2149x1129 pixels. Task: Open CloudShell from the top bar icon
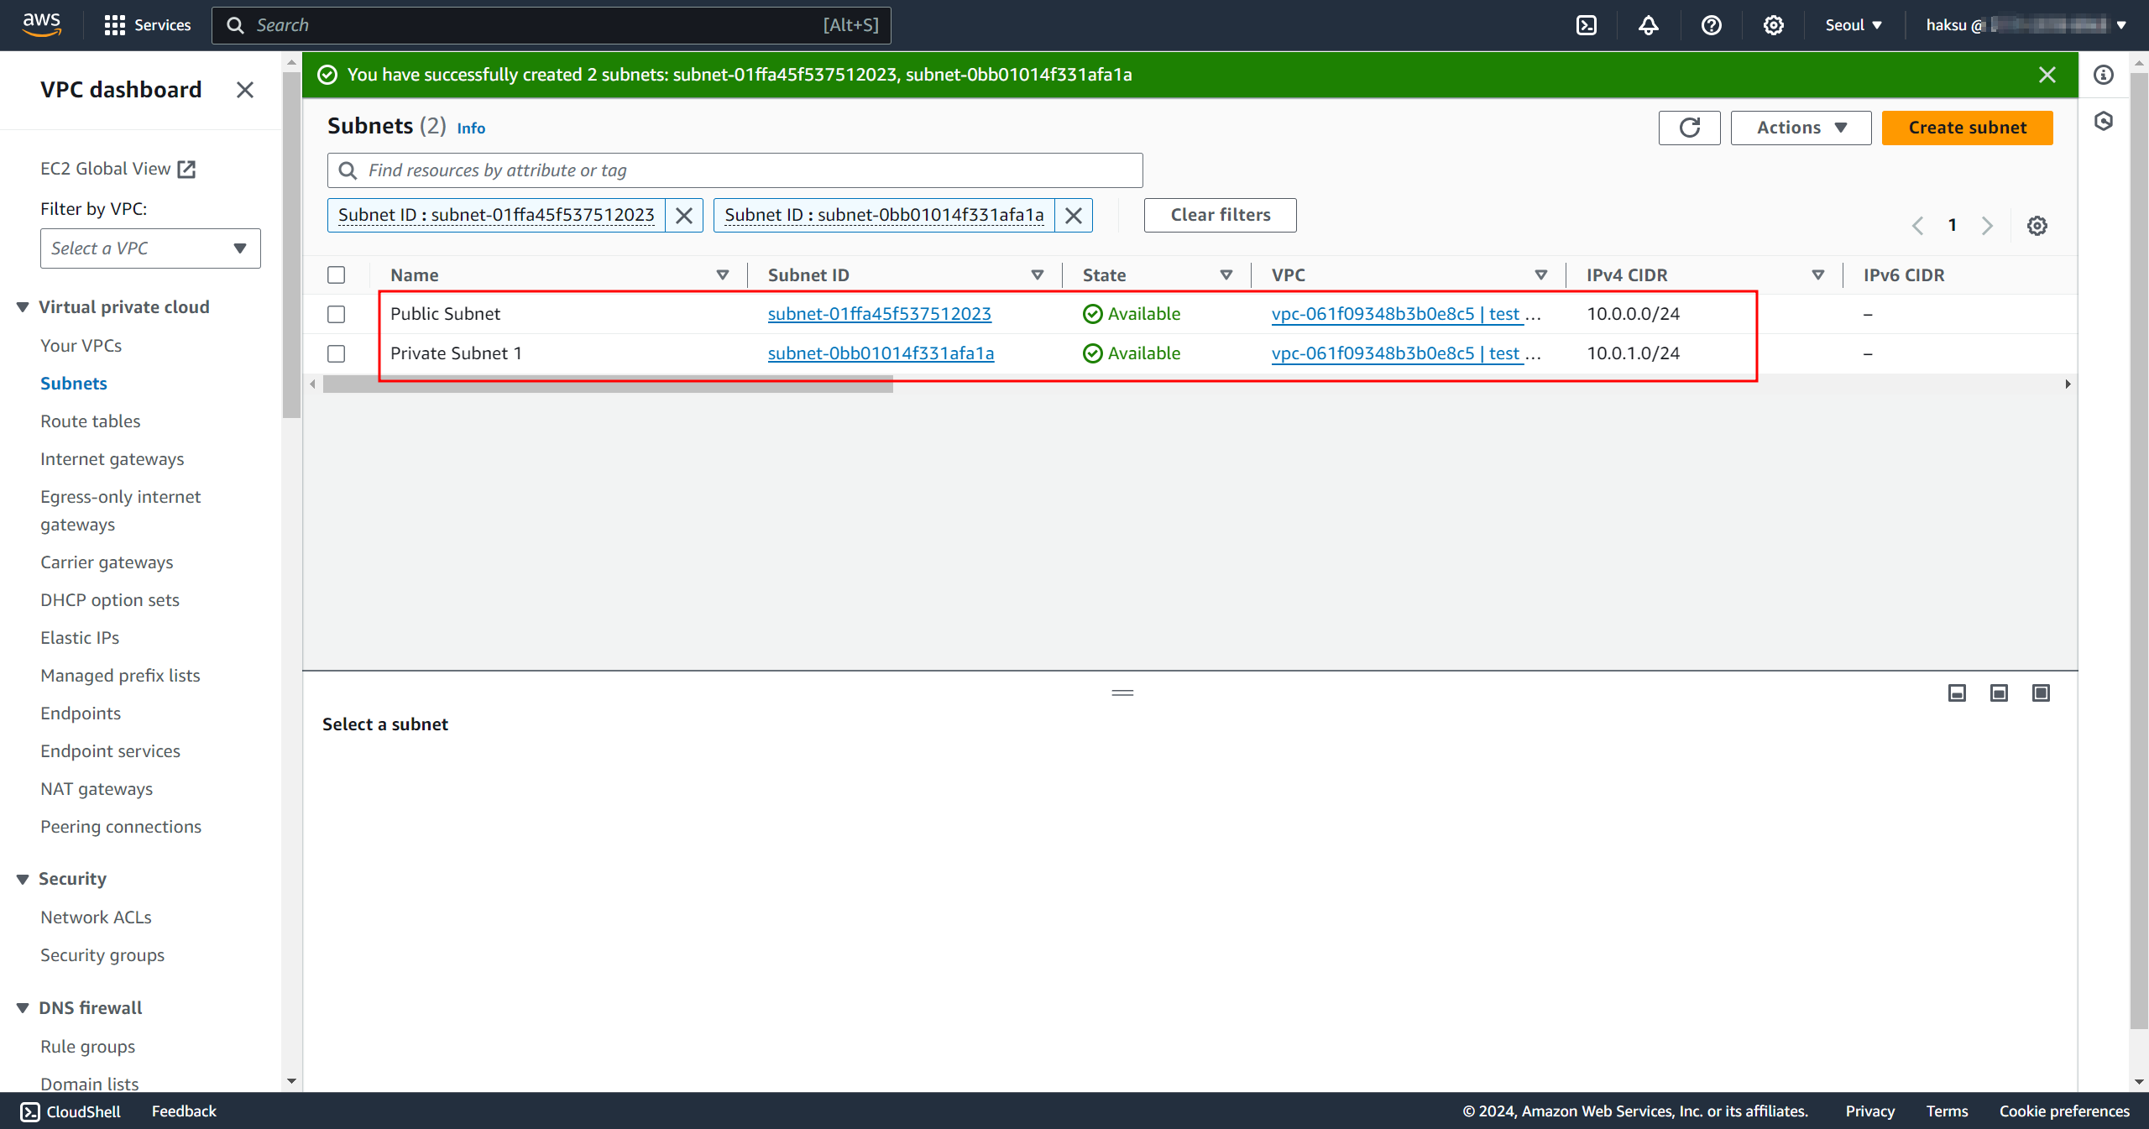1586,25
